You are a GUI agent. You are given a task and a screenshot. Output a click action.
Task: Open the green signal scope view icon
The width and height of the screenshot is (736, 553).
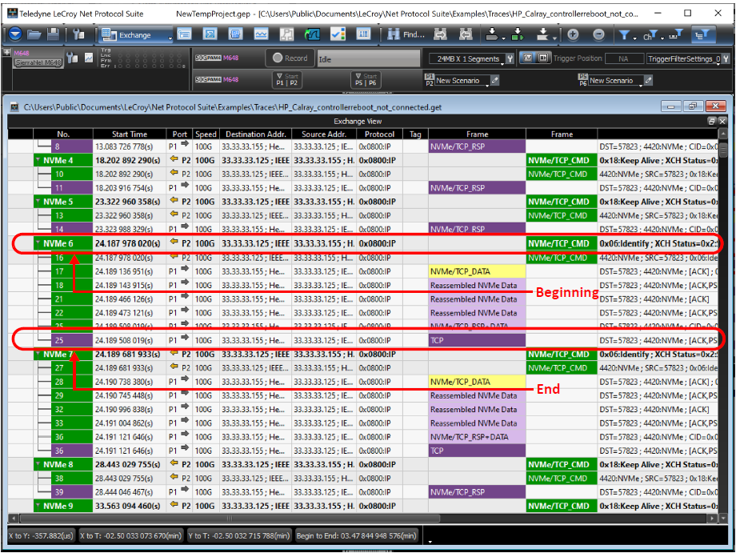[x=312, y=34]
